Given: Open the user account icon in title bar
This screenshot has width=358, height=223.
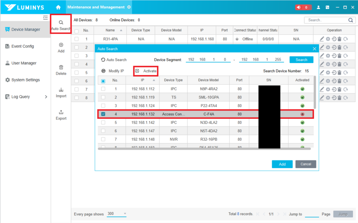Looking at the screenshot, I should click(x=318, y=7).
